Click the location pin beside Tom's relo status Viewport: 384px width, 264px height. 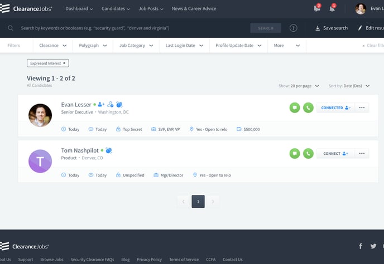tap(195, 175)
